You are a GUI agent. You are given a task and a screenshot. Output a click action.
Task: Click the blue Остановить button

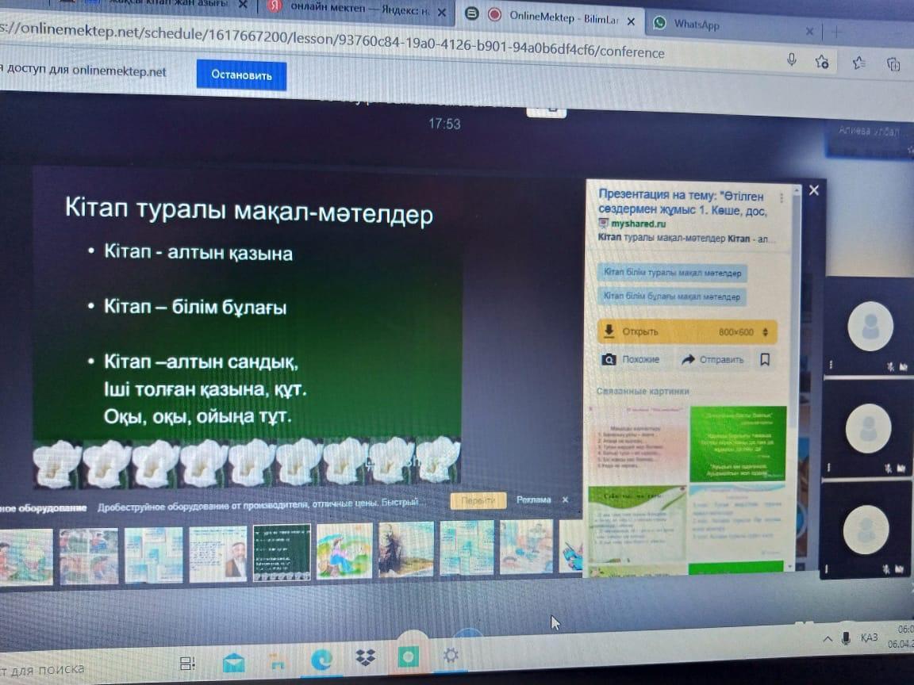click(x=241, y=75)
